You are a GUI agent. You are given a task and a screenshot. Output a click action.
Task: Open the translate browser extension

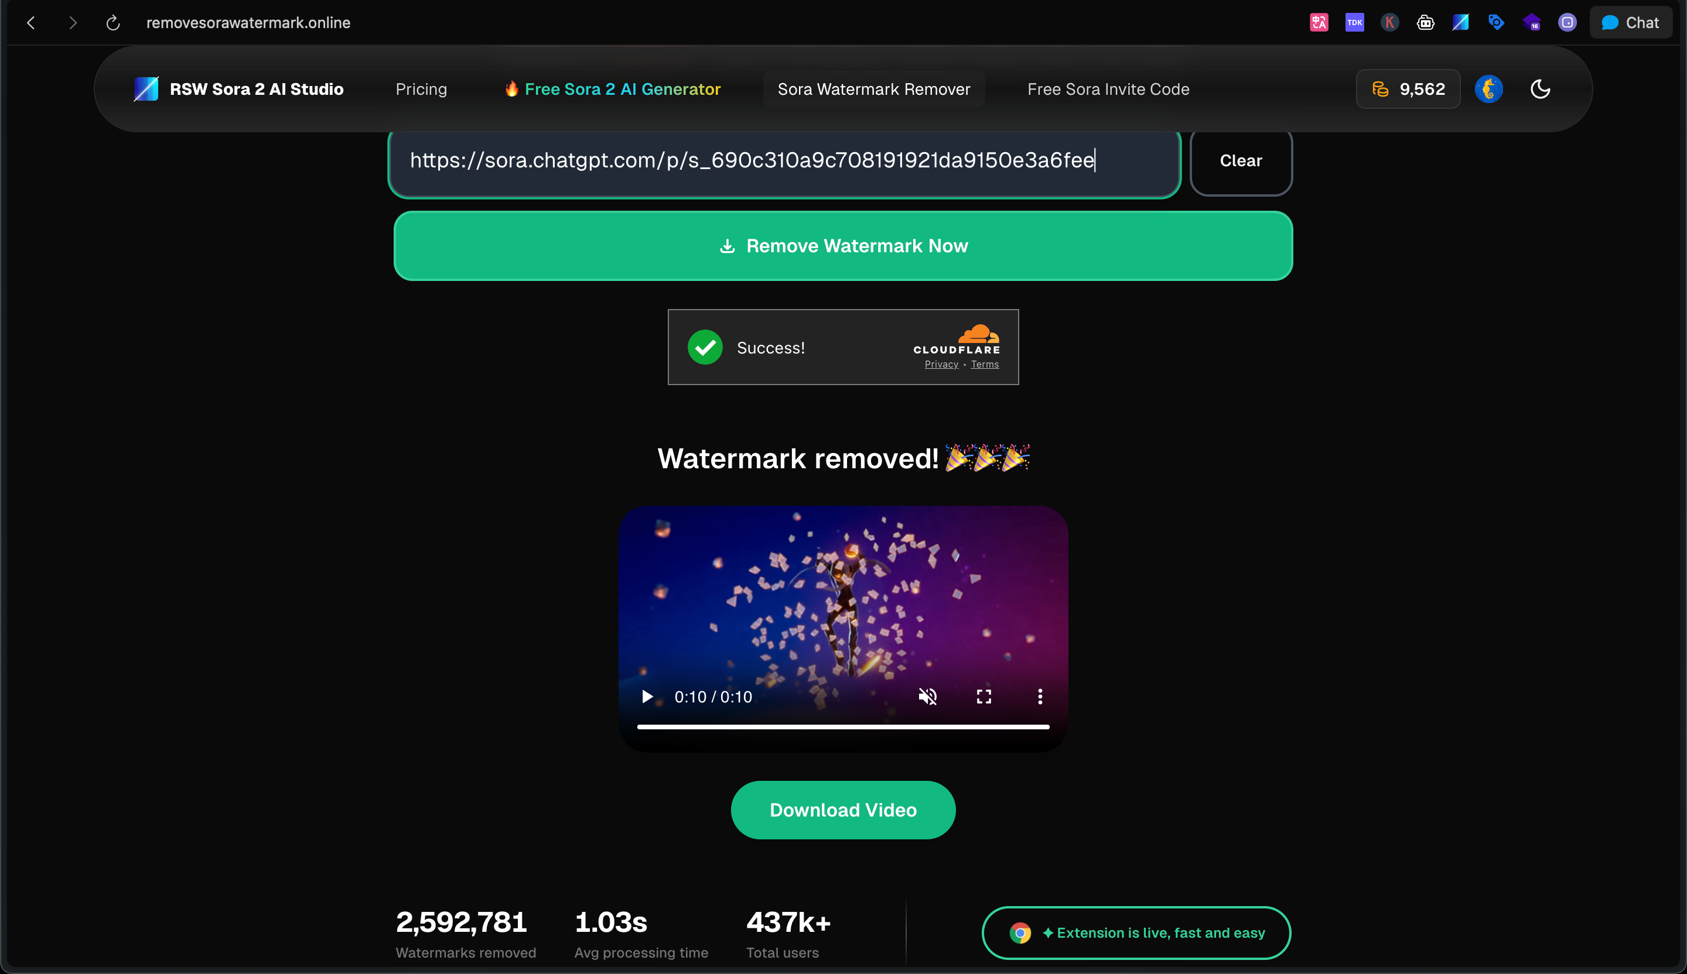coord(1319,23)
